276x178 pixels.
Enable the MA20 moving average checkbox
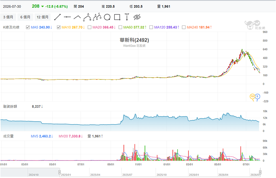tap(89, 27)
